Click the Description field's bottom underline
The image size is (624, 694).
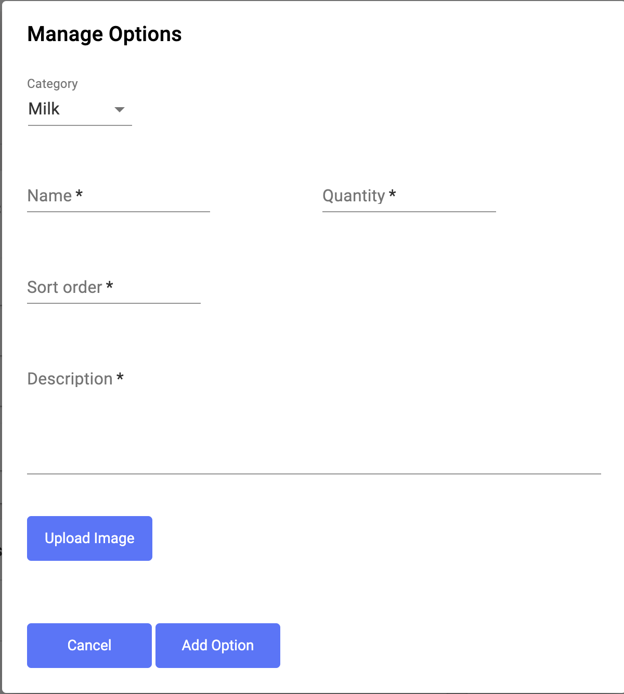[314, 473]
